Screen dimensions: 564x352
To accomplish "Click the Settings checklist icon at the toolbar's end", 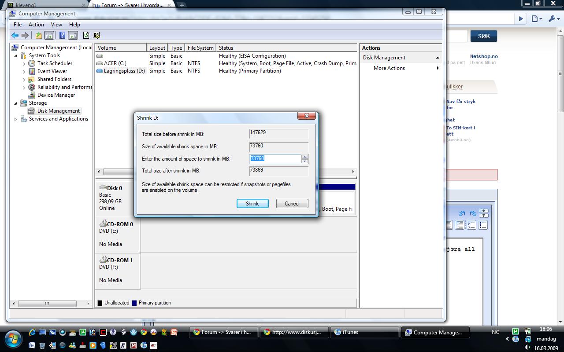I will point(96,35).
